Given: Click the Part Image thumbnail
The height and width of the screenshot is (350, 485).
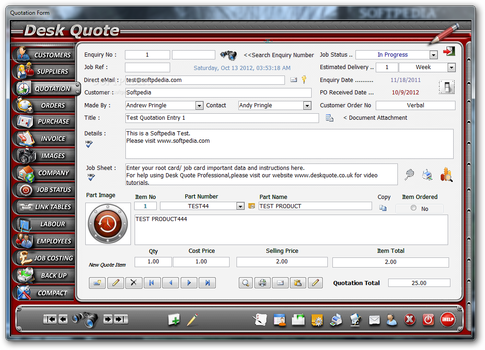Looking at the screenshot, I should click(x=108, y=224).
